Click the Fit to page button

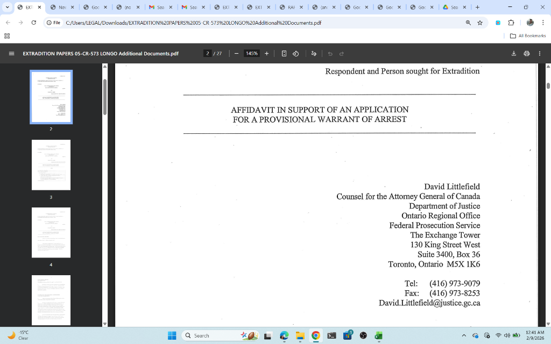284,54
